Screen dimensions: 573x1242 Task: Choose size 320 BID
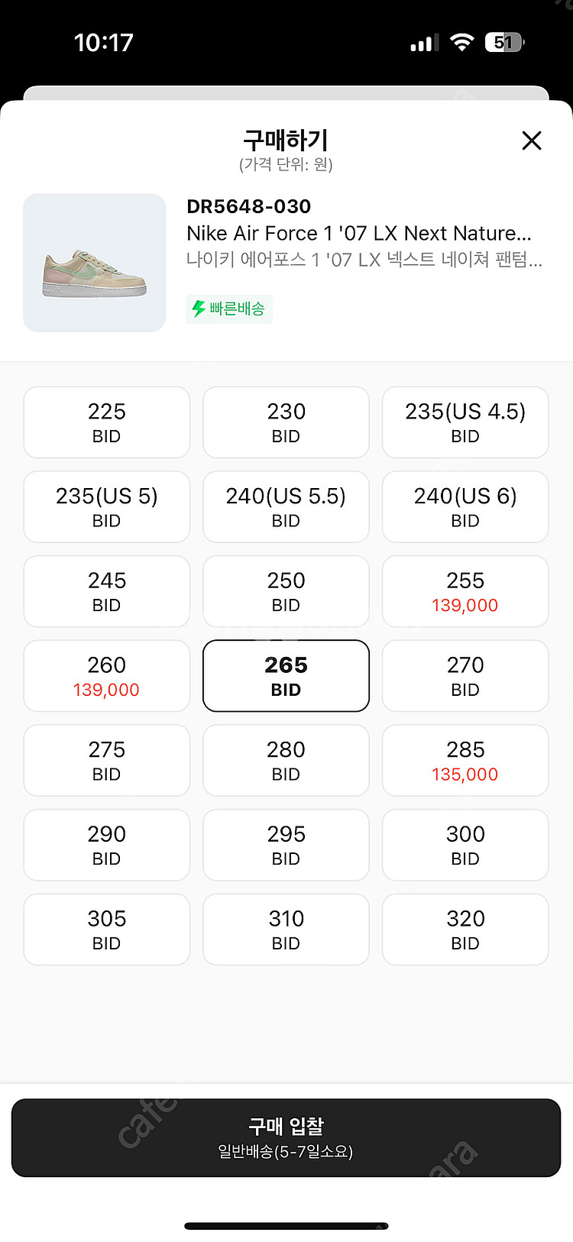[x=465, y=930]
